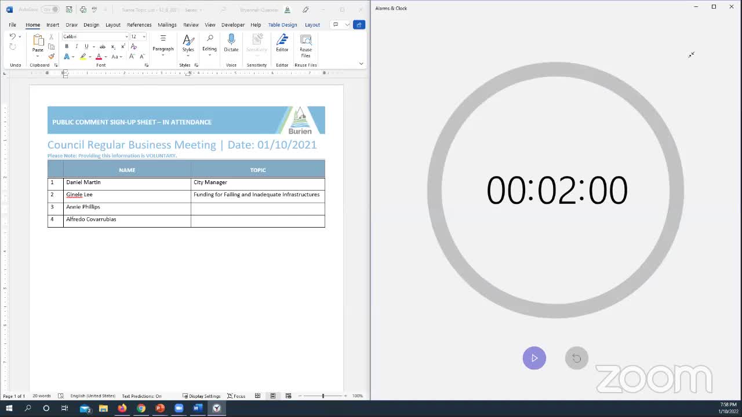Toggle Focus mode in status bar
The width and height of the screenshot is (742, 417).
pos(237,396)
